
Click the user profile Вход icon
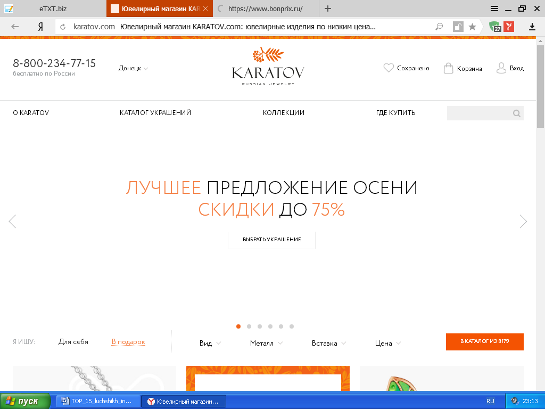point(501,68)
